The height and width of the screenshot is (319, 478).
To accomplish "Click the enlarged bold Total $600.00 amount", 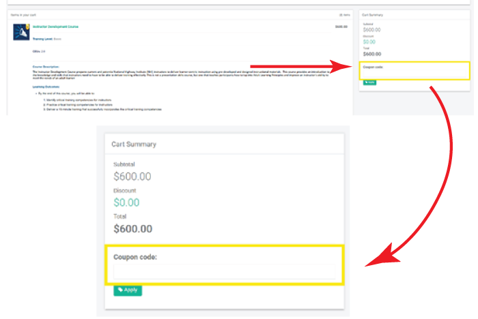I will 133,229.
